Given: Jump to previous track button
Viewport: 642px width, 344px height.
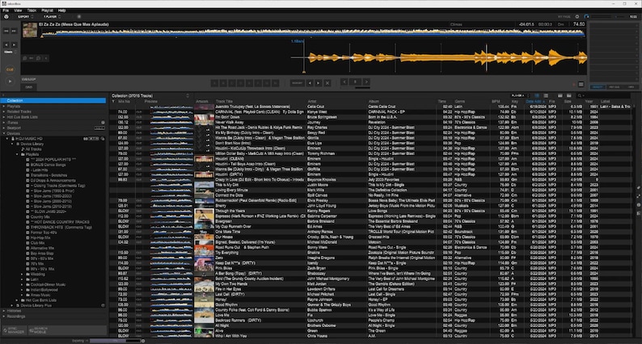Looking at the screenshot, I should coord(6,31).
